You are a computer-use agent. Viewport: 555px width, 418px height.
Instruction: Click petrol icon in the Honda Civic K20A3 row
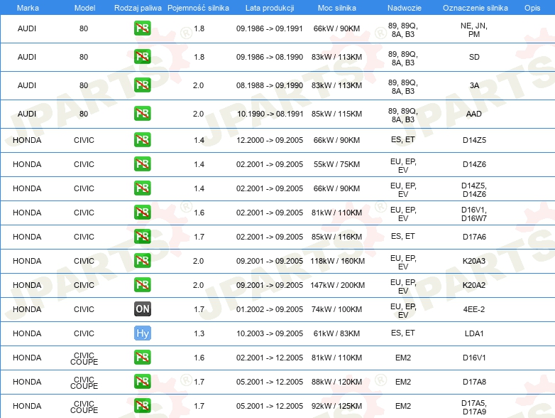pyautogui.click(x=143, y=261)
